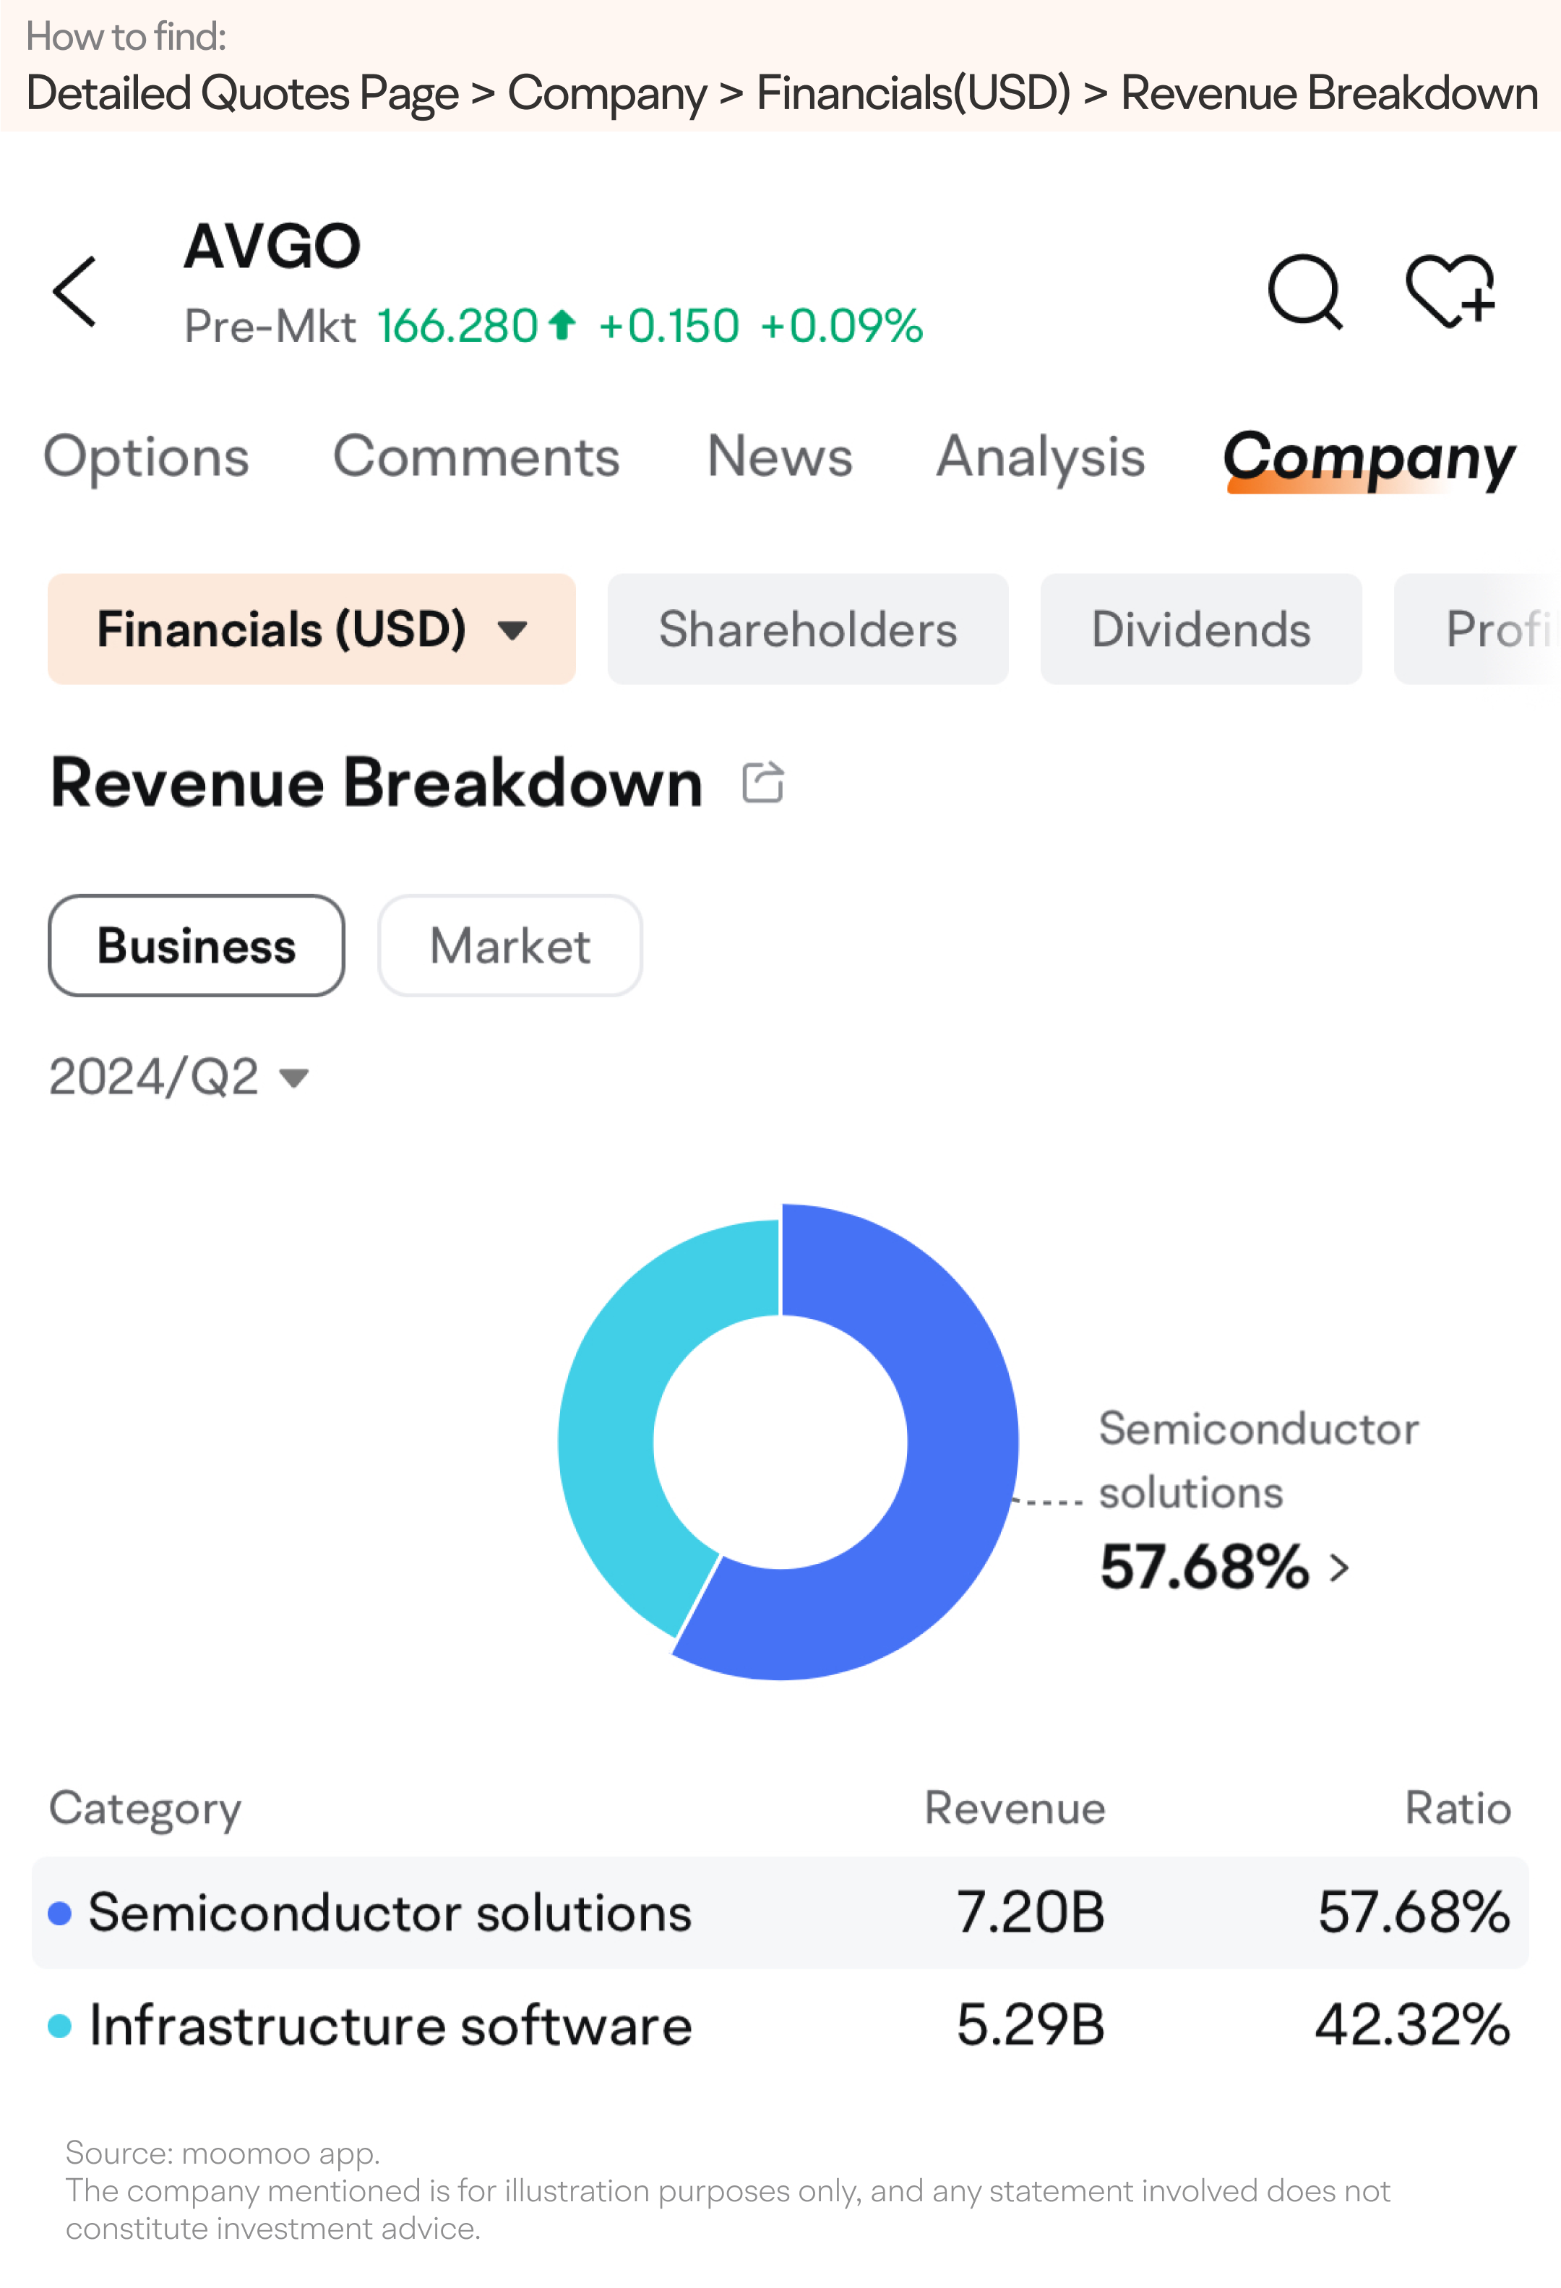Select the Business breakdown toggle
Screen dimensions: 1561x2288
[196, 946]
